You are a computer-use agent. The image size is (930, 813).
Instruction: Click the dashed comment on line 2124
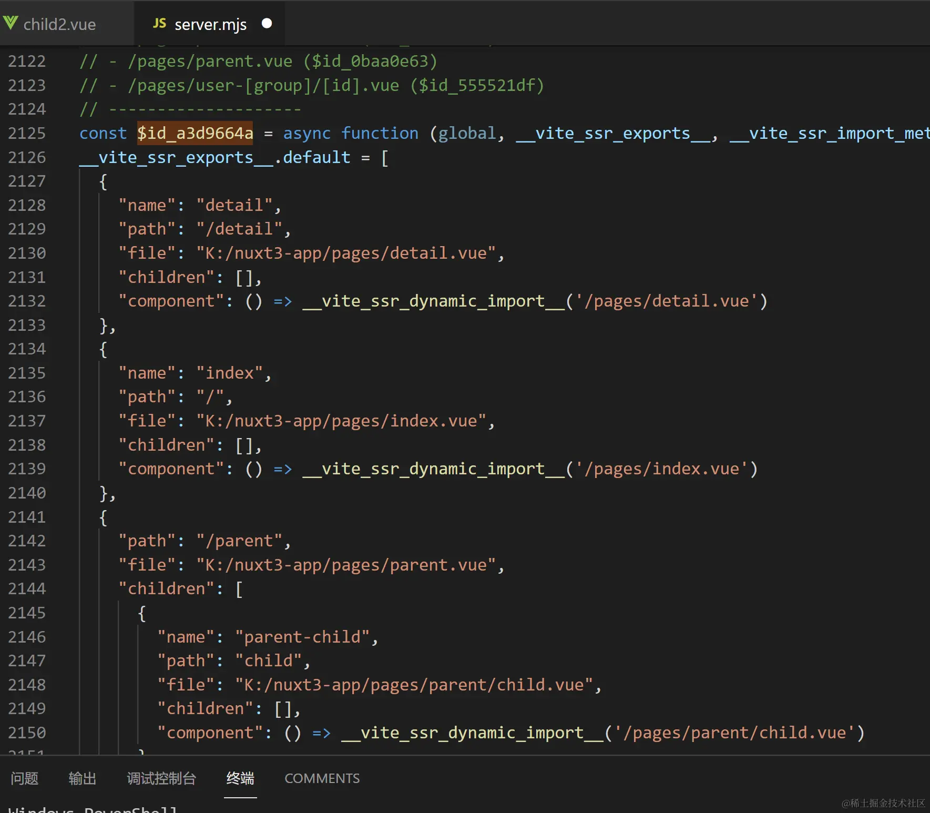point(190,109)
